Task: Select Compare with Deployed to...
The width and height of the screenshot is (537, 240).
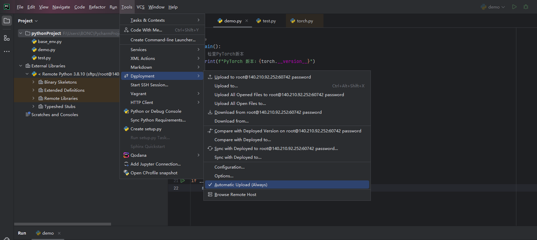Action: [x=287, y=139]
